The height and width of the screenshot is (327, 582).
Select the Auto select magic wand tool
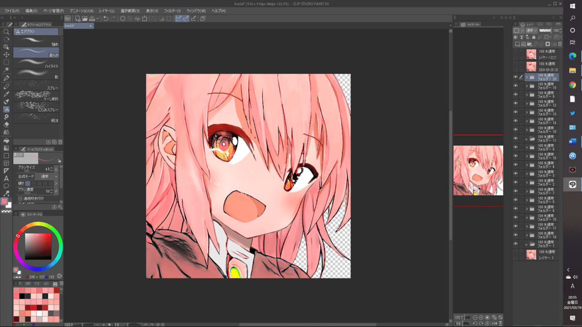point(6,70)
